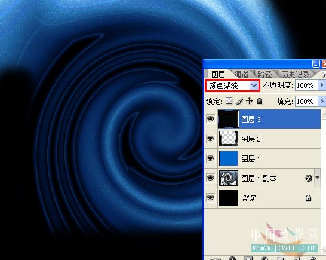
Task: Toggle lock transparent pixels checkerboard icon
Action: coord(229,101)
